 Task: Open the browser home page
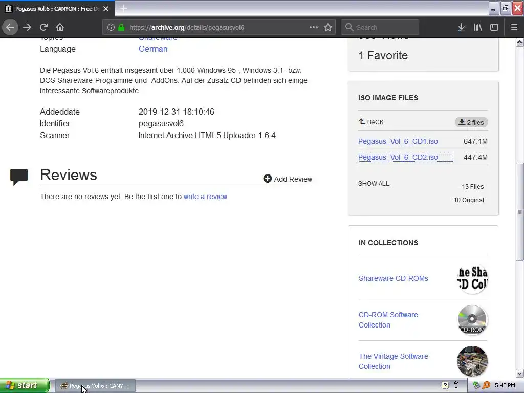tap(60, 27)
